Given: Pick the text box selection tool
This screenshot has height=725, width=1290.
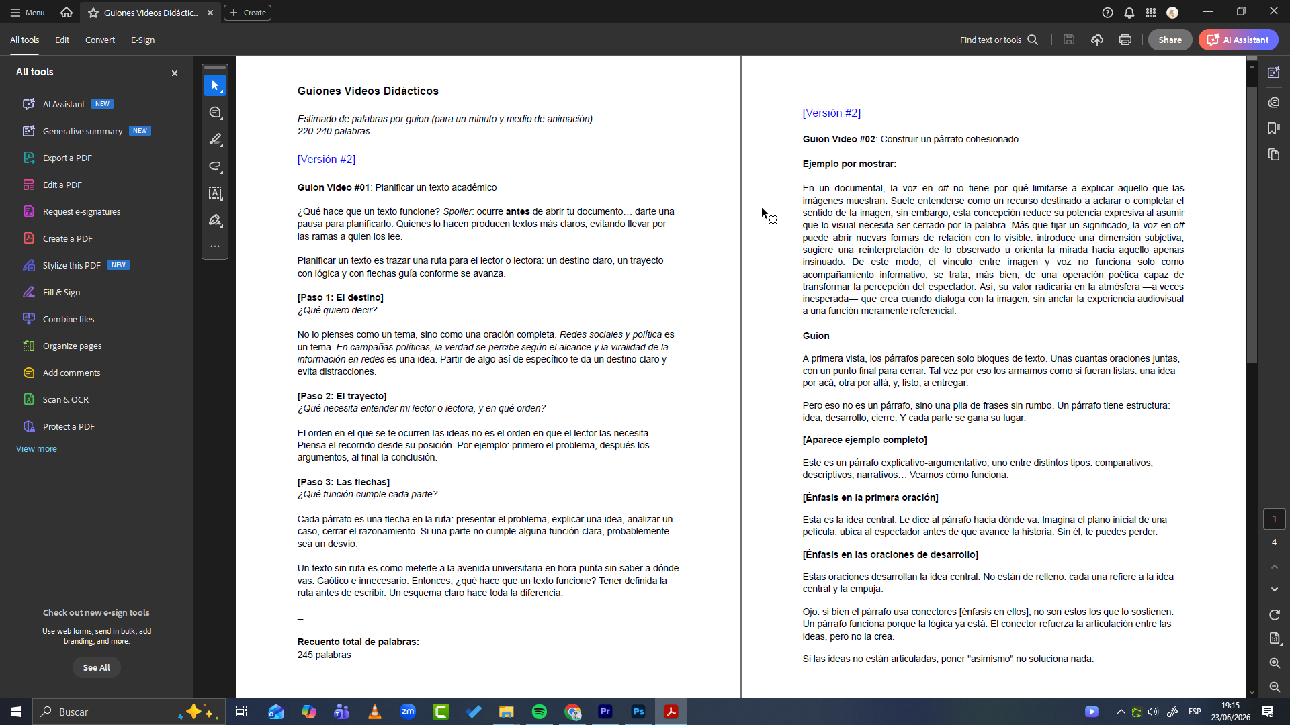Looking at the screenshot, I should pyautogui.click(x=215, y=193).
